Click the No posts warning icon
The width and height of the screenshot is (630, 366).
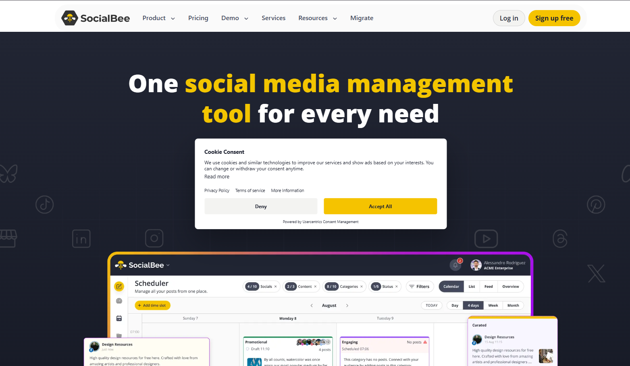[x=425, y=342]
